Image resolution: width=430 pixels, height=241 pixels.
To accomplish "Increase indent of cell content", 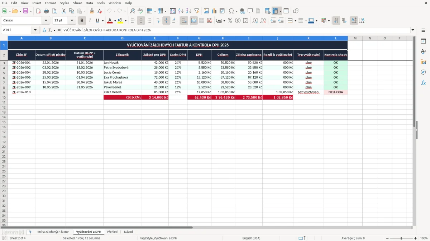I will tap(273, 21).
